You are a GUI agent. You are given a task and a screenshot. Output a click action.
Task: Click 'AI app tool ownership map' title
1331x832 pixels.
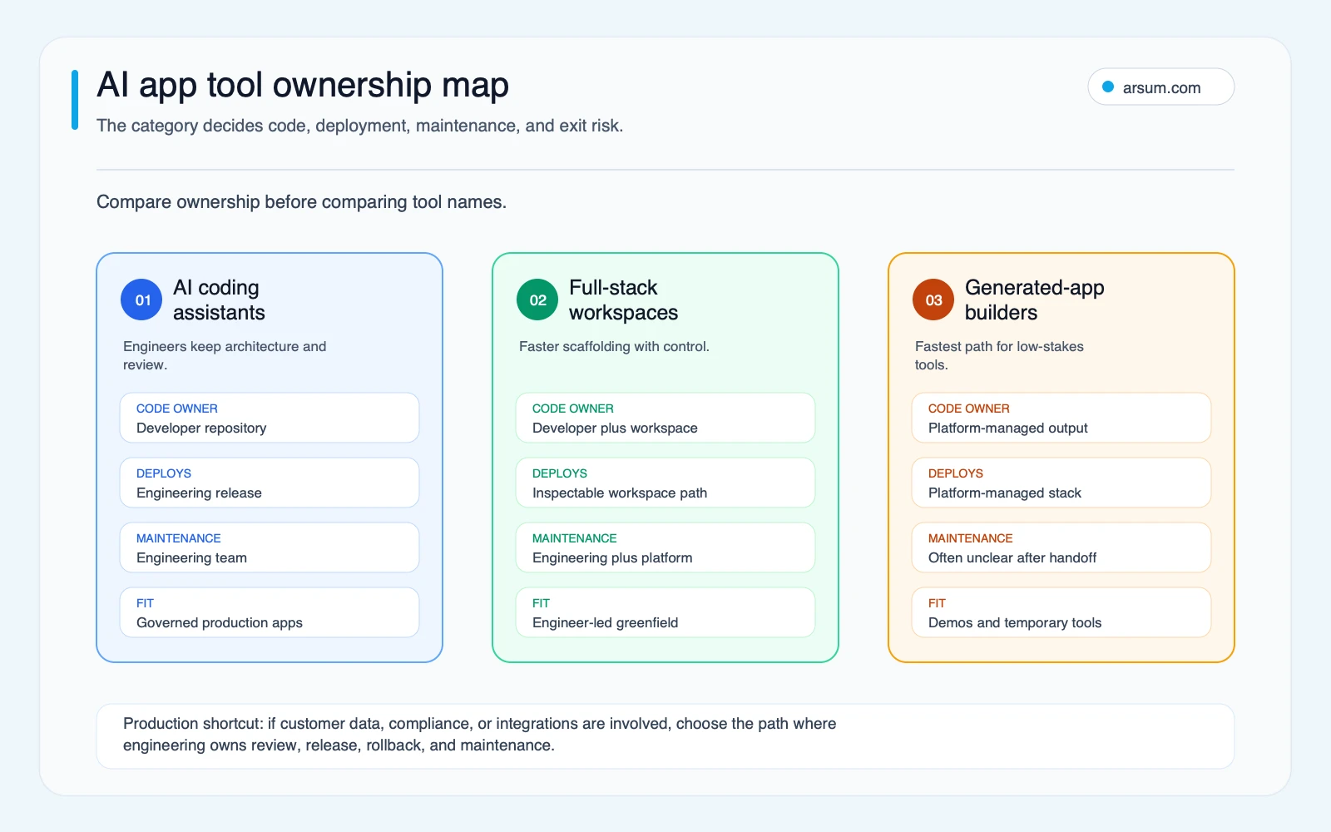(x=303, y=85)
